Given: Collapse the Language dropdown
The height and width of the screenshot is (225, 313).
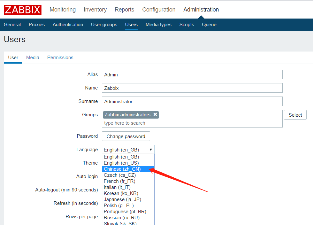Looking at the screenshot, I should click(x=128, y=150).
